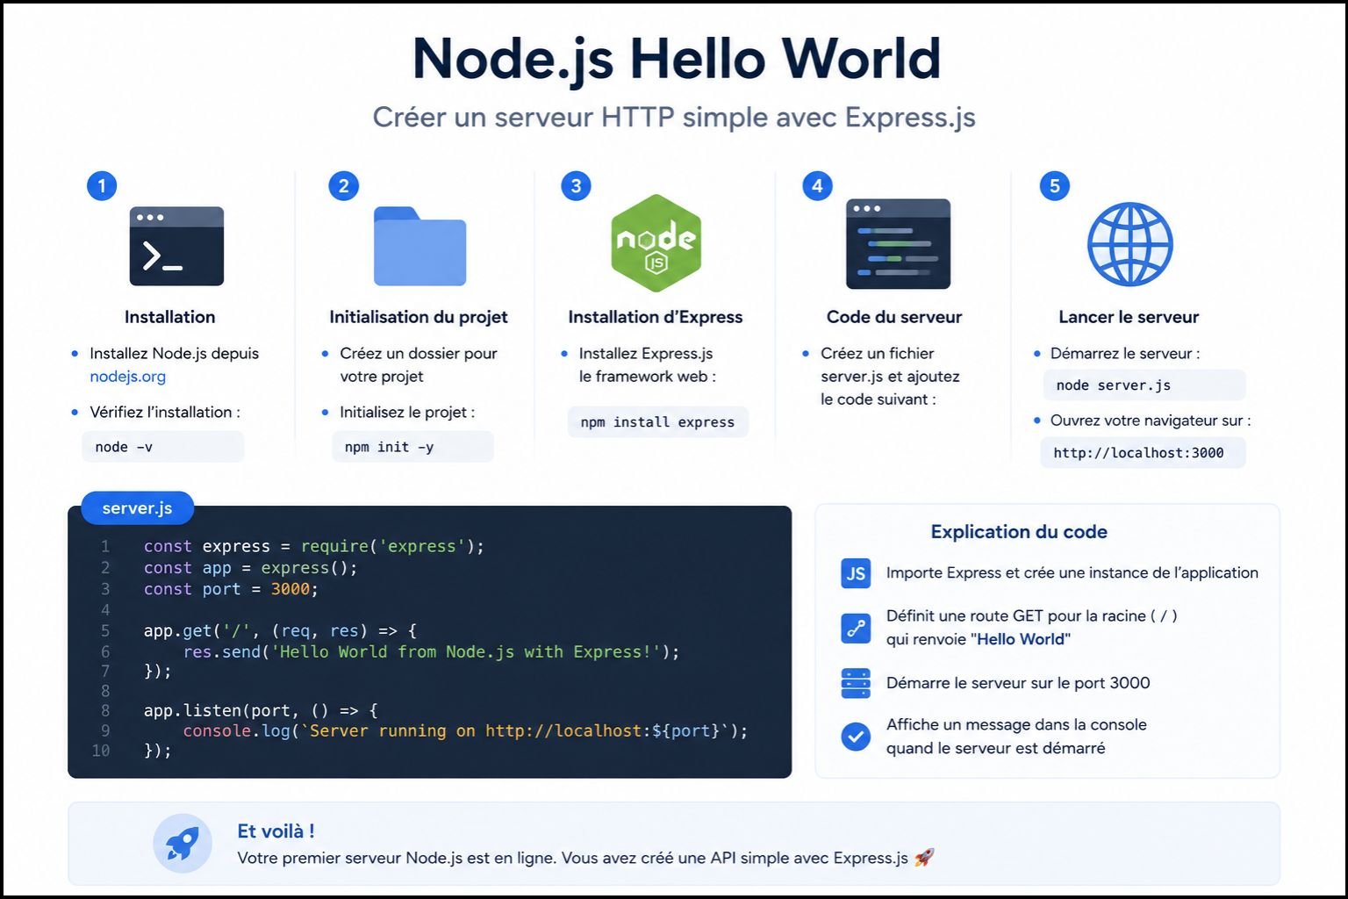Click the app.listen code line
Screen dimensions: 1348x899
click(x=261, y=710)
